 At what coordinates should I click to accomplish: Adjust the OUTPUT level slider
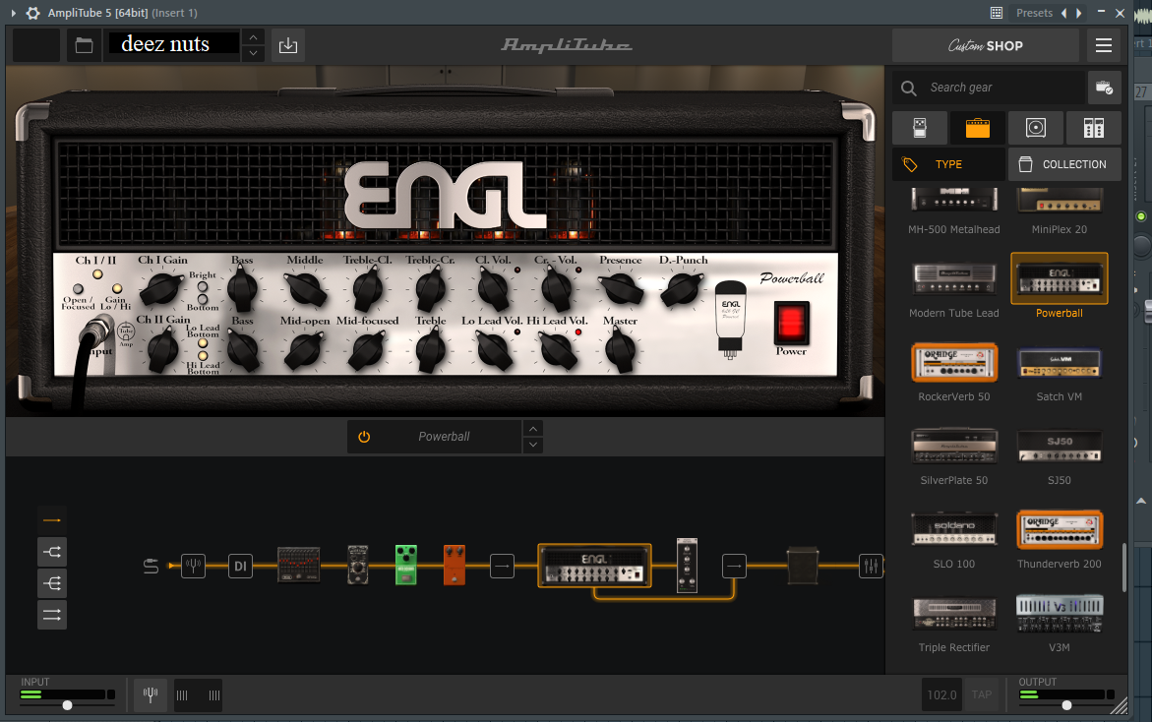tap(1066, 705)
